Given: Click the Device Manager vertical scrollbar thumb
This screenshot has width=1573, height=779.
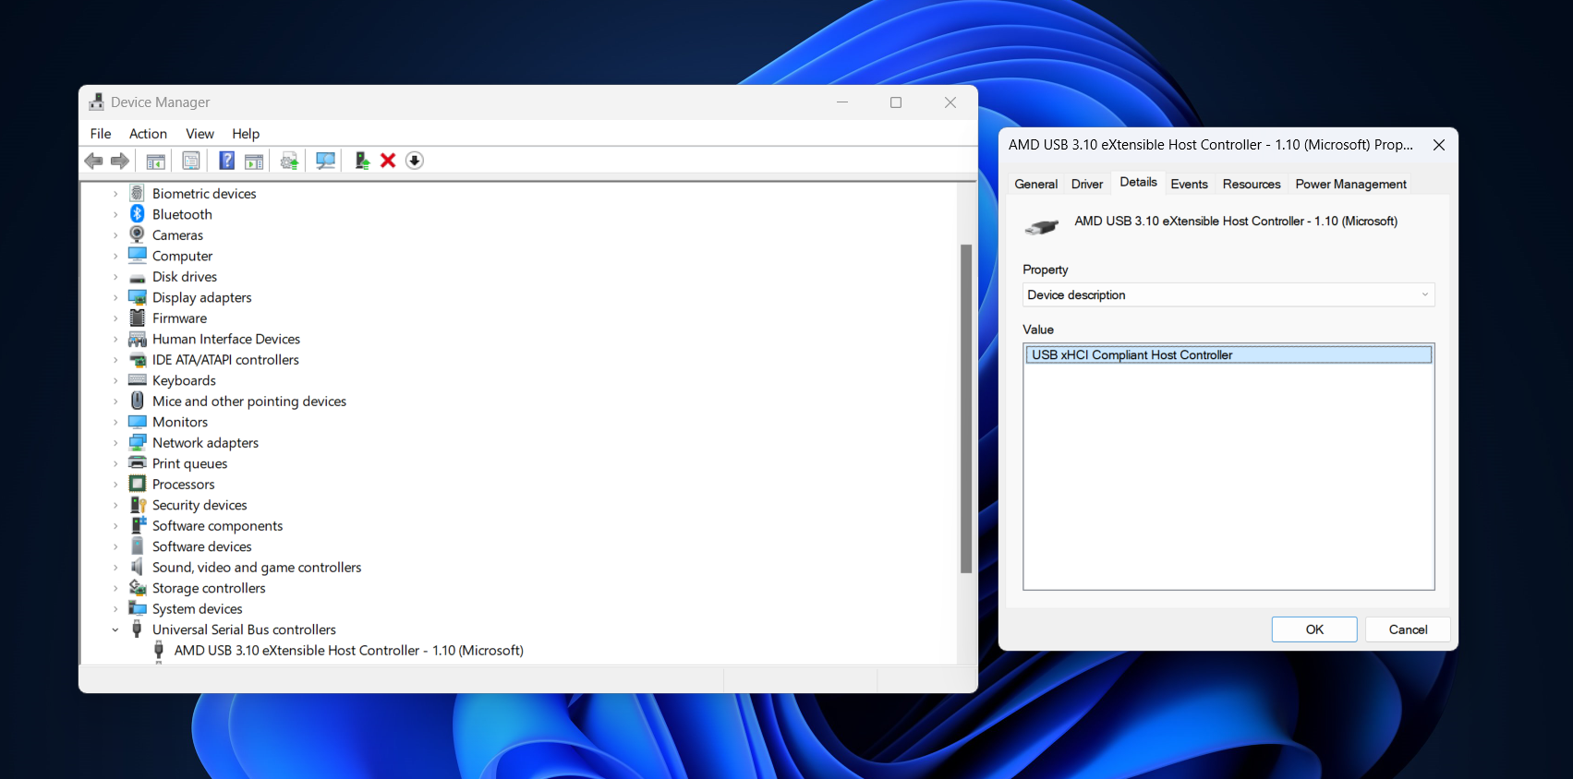Looking at the screenshot, I should 966,408.
